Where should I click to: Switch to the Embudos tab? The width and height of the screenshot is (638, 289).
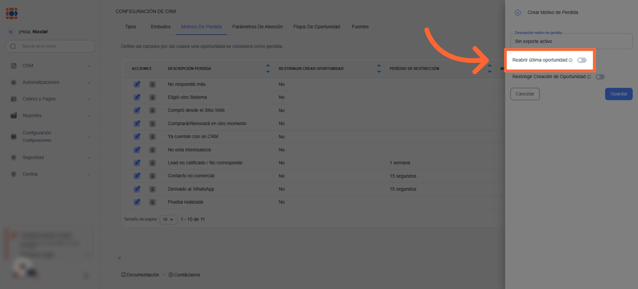point(161,27)
